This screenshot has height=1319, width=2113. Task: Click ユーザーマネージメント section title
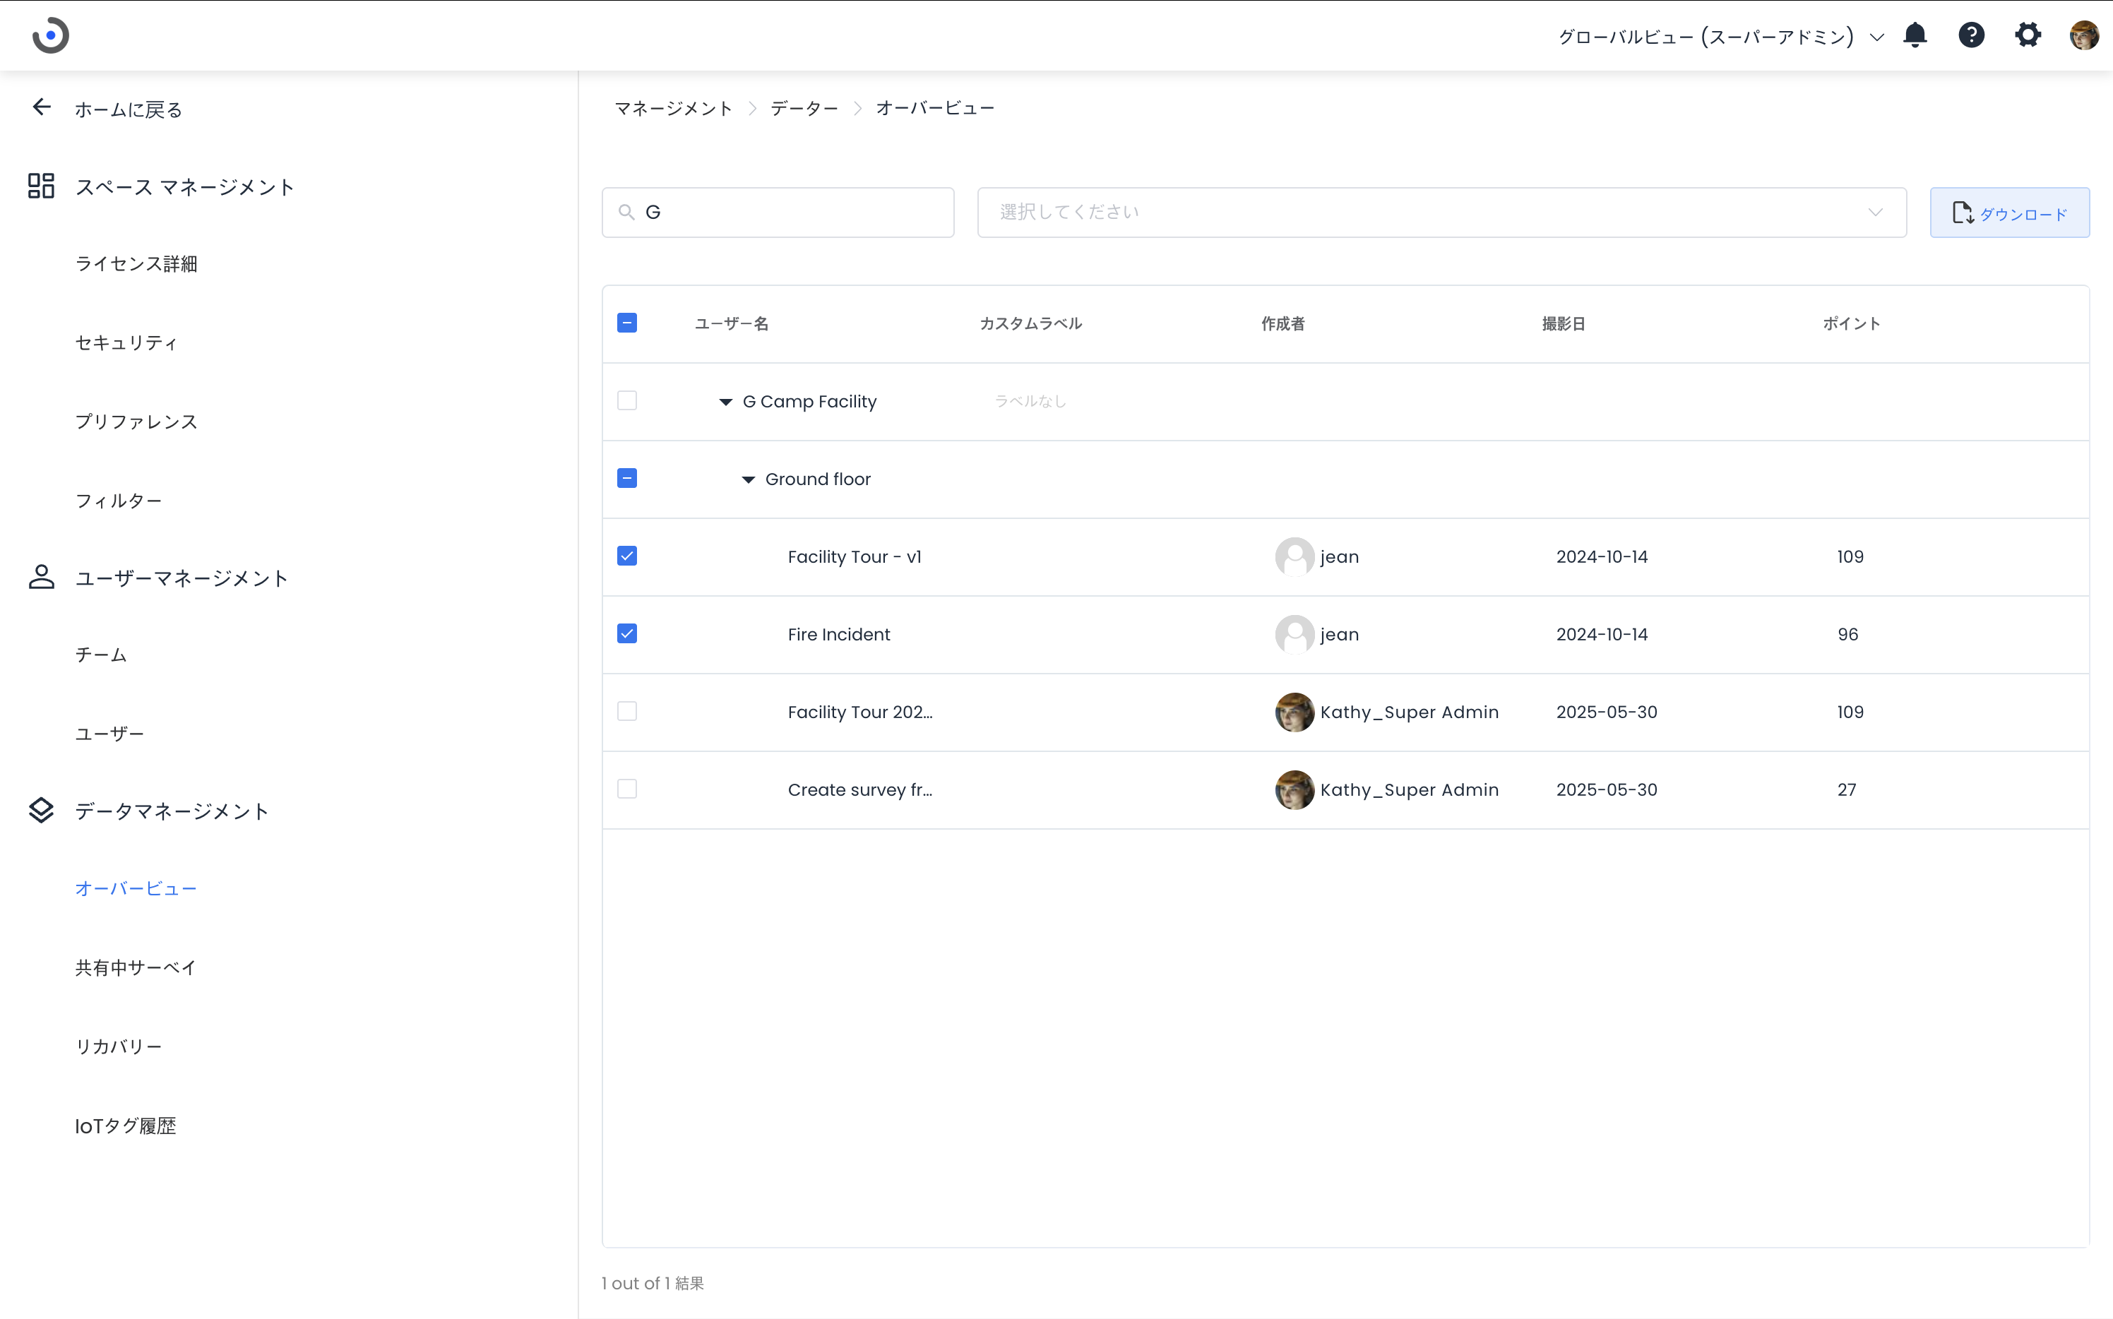(181, 578)
